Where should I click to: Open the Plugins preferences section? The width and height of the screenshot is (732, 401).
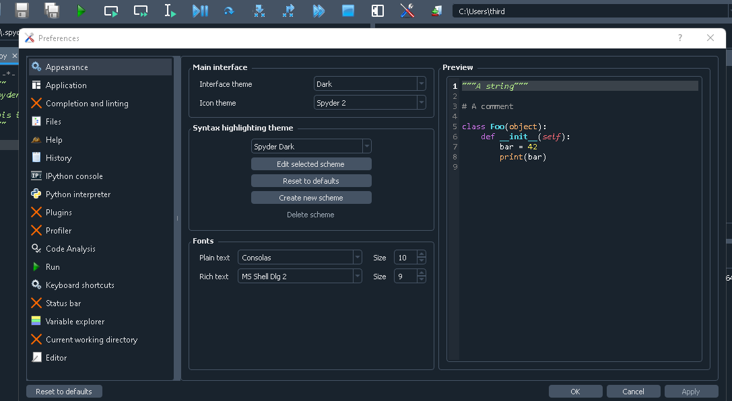point(100,213)
